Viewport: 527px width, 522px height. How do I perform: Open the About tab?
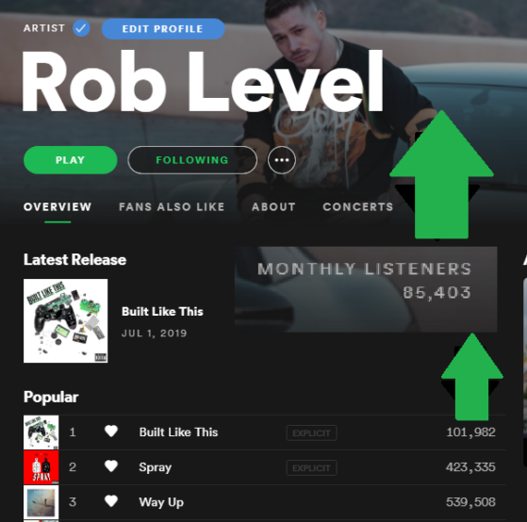pos(273,207)
